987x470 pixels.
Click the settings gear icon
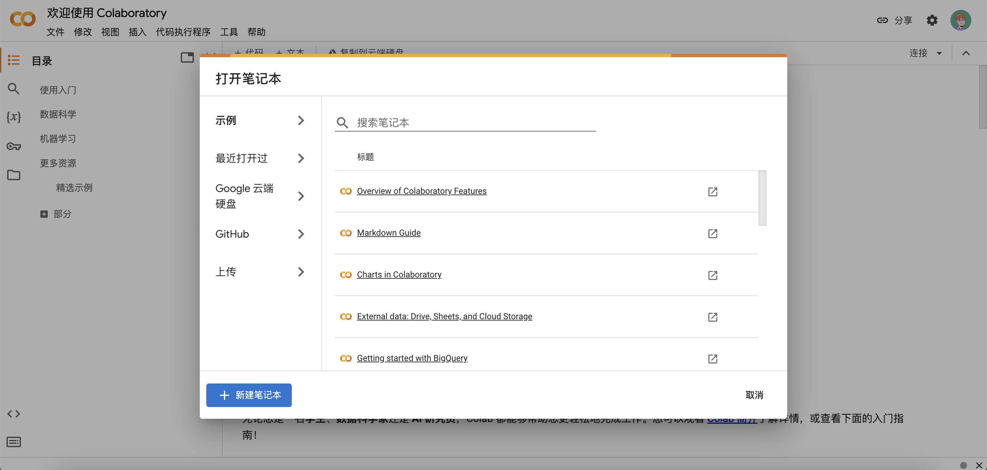932,20
